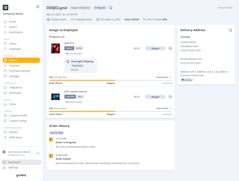The width and height of the screenshot is (239, 181).
Task: Click the Ipad Pro shipping progress bar
Action: pyautogui.click(x=111, y=80)
